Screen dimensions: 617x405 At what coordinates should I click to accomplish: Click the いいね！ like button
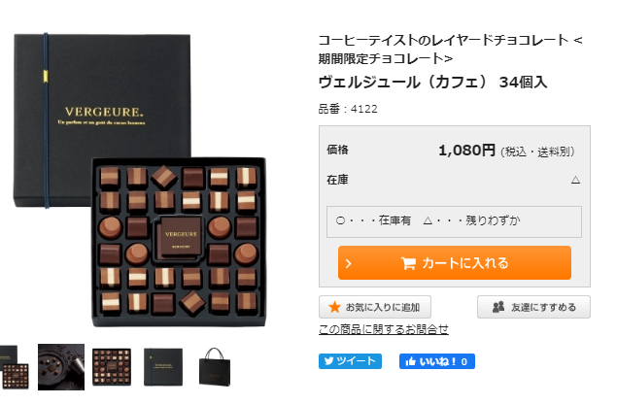pyautogui.click(x=437, y=361)
